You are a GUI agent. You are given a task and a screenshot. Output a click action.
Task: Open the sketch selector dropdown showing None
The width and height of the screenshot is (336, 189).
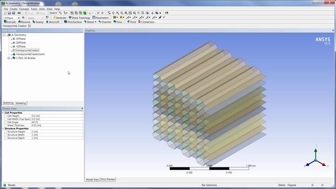(43, 18)
